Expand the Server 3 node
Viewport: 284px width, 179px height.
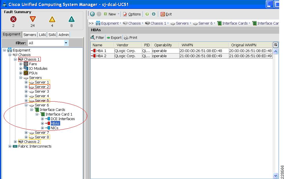click(x=26, y=91)
